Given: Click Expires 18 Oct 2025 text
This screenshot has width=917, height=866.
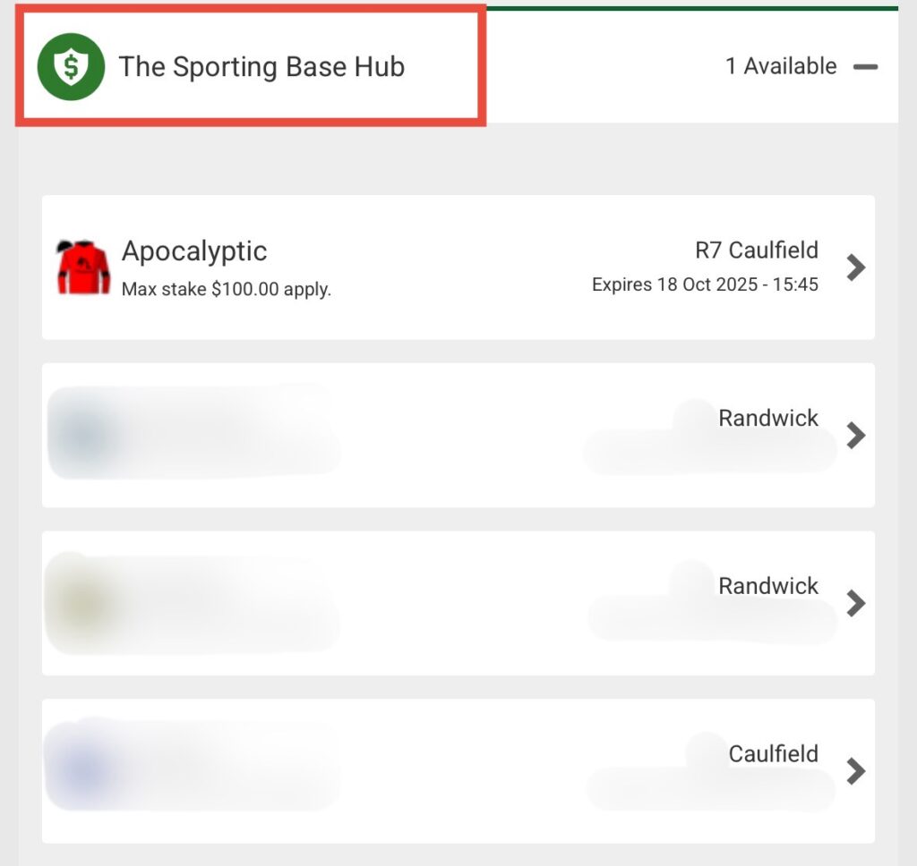Looking at the screenshot, I should (705, 284).
